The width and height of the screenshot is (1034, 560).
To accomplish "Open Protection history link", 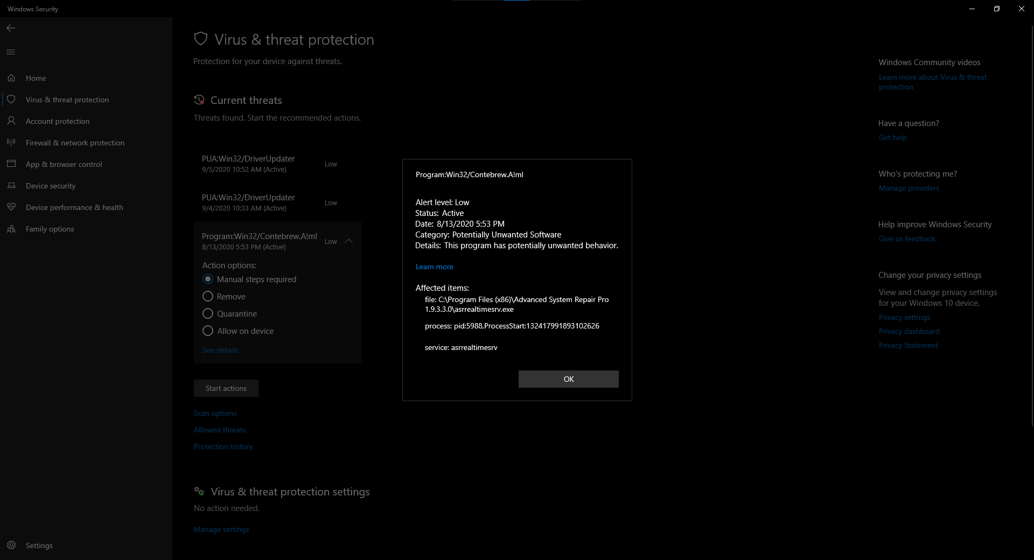I will pos(223,446).
